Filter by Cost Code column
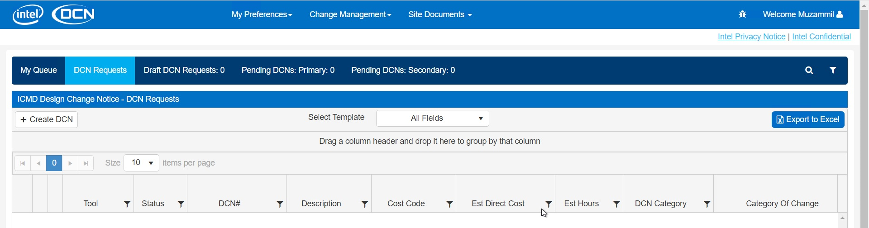This screenshot has height=228, width=869. click(449, 204)
